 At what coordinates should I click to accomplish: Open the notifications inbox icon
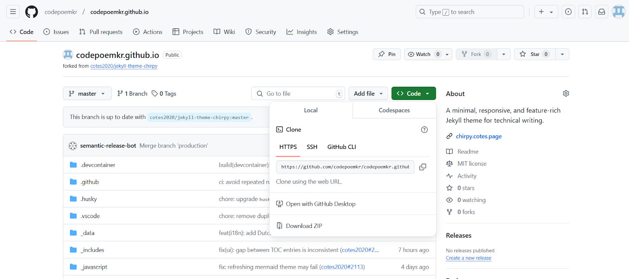click(601, 12)
